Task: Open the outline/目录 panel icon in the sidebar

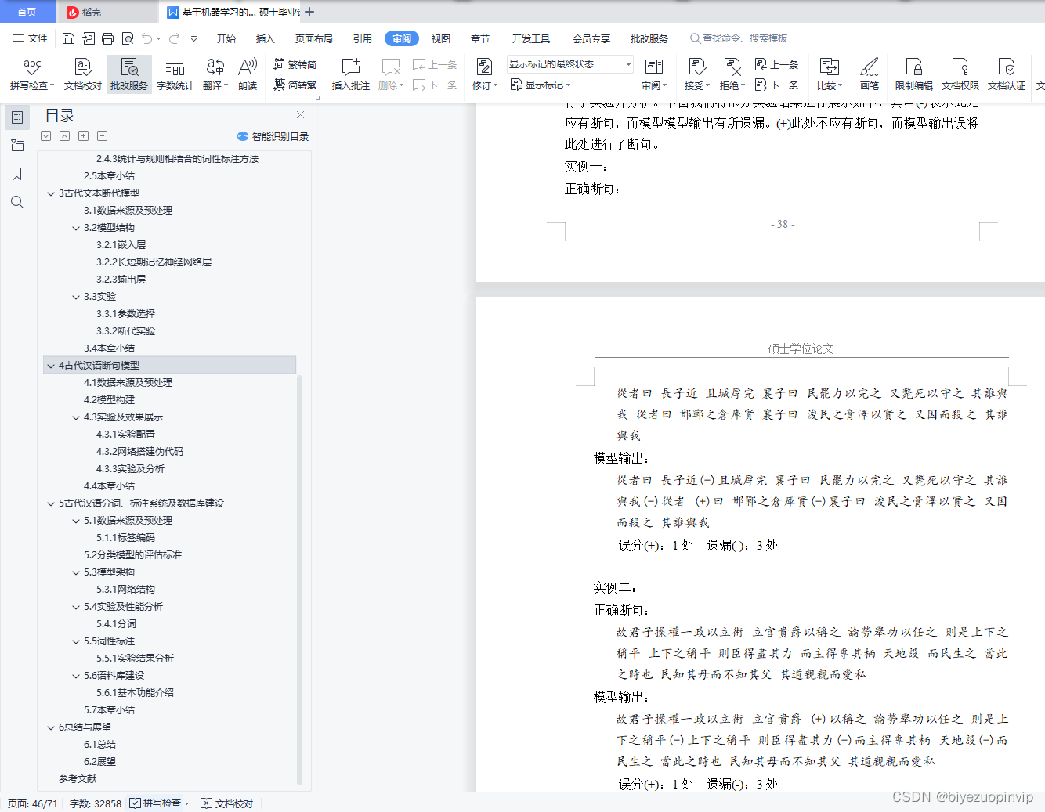Action: 17,117
